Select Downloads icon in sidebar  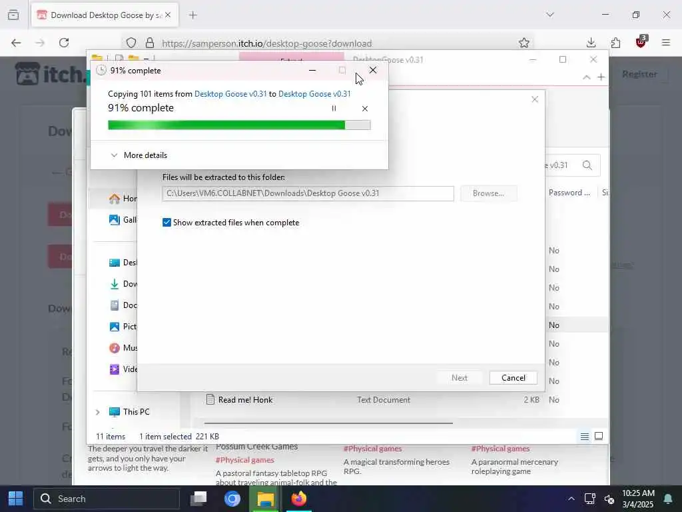click(115, 284)
